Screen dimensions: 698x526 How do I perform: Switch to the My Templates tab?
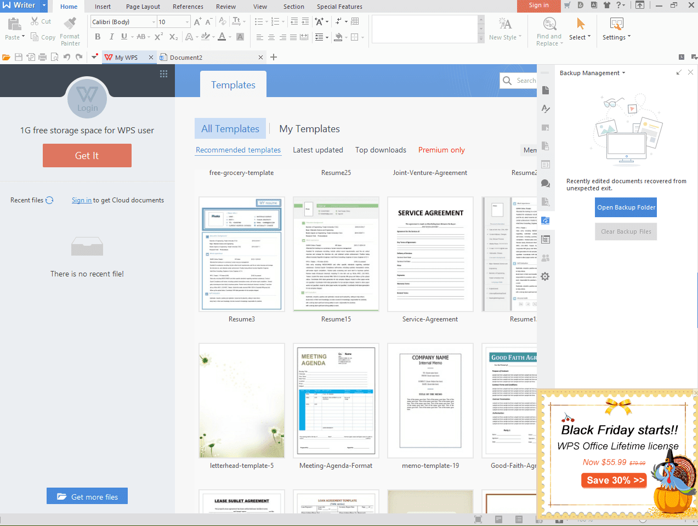coord(309,129)
